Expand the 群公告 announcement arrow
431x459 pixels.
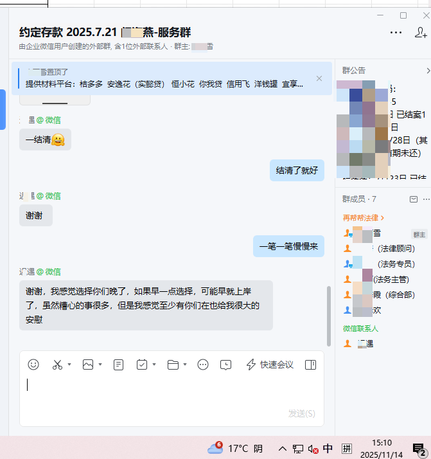428,71
